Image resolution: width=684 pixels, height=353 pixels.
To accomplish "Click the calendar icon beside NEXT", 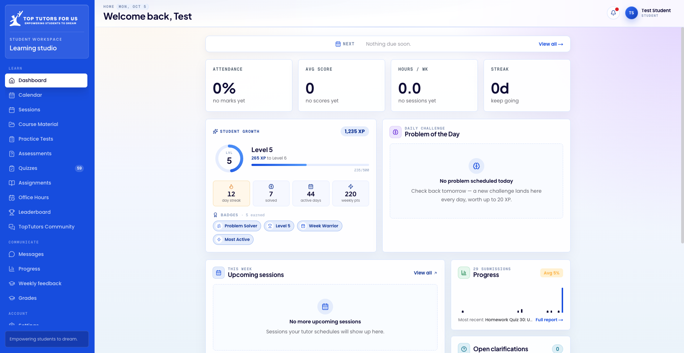I will [x=338, y=44].
